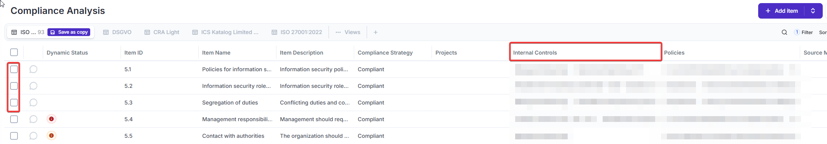Screen dimensions: 827x144
Task: Switch to the DSGVO view tab
Action: click(117, 32)
